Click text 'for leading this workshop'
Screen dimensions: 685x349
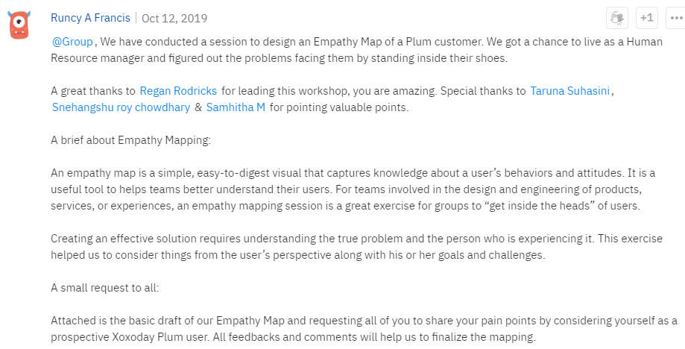click(285, 91)
